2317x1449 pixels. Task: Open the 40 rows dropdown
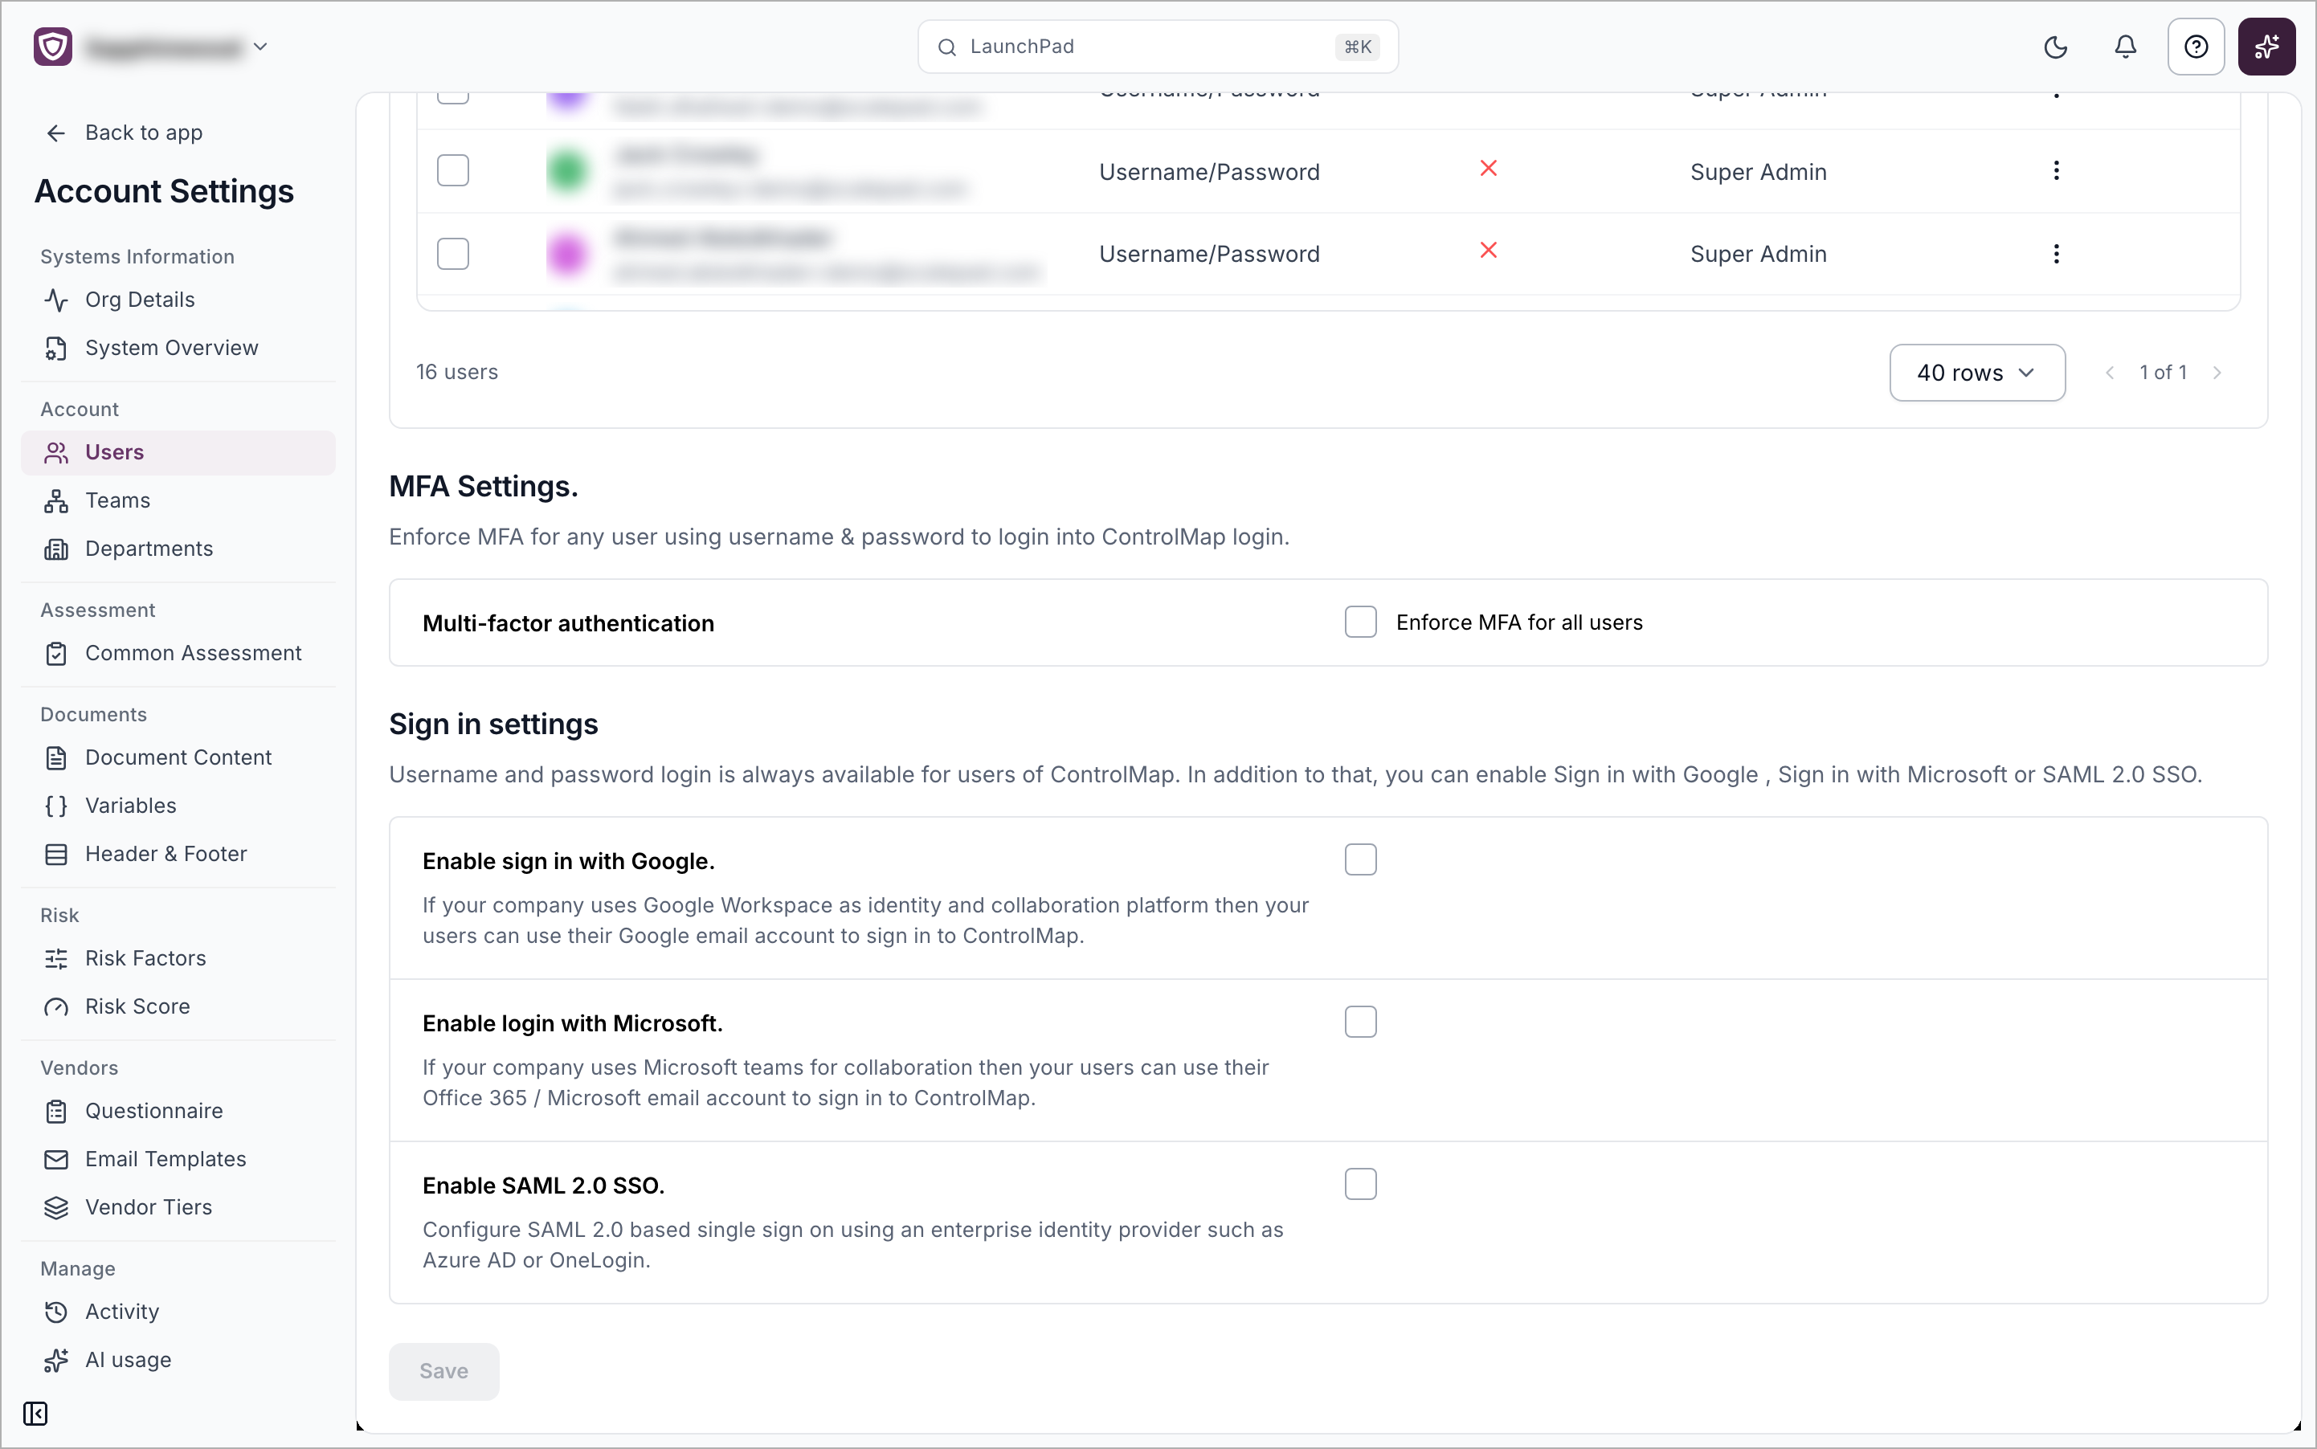(1976, 373)
